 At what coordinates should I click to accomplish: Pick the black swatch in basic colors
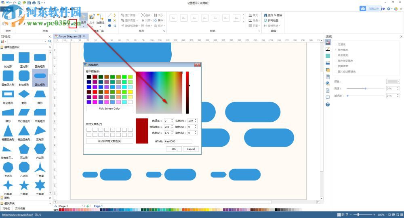click(x=89, y=77)
